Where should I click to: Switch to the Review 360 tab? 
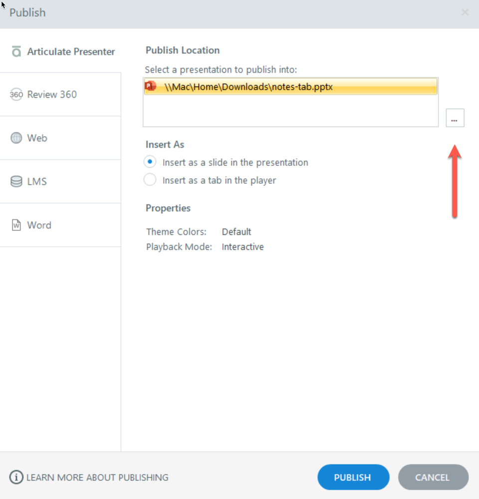(52, 95)
